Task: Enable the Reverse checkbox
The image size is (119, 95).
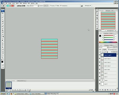Action: [51, 6]
